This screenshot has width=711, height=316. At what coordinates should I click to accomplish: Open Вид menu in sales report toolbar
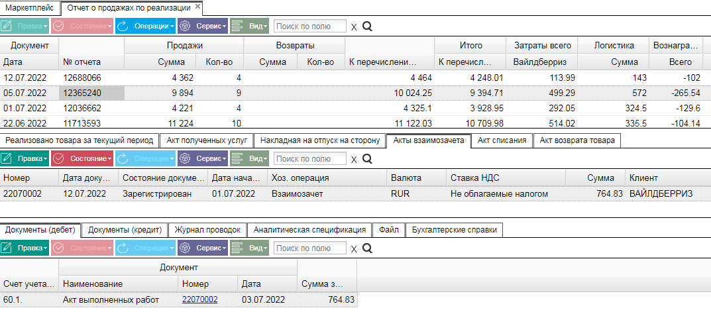coord(249,26)
